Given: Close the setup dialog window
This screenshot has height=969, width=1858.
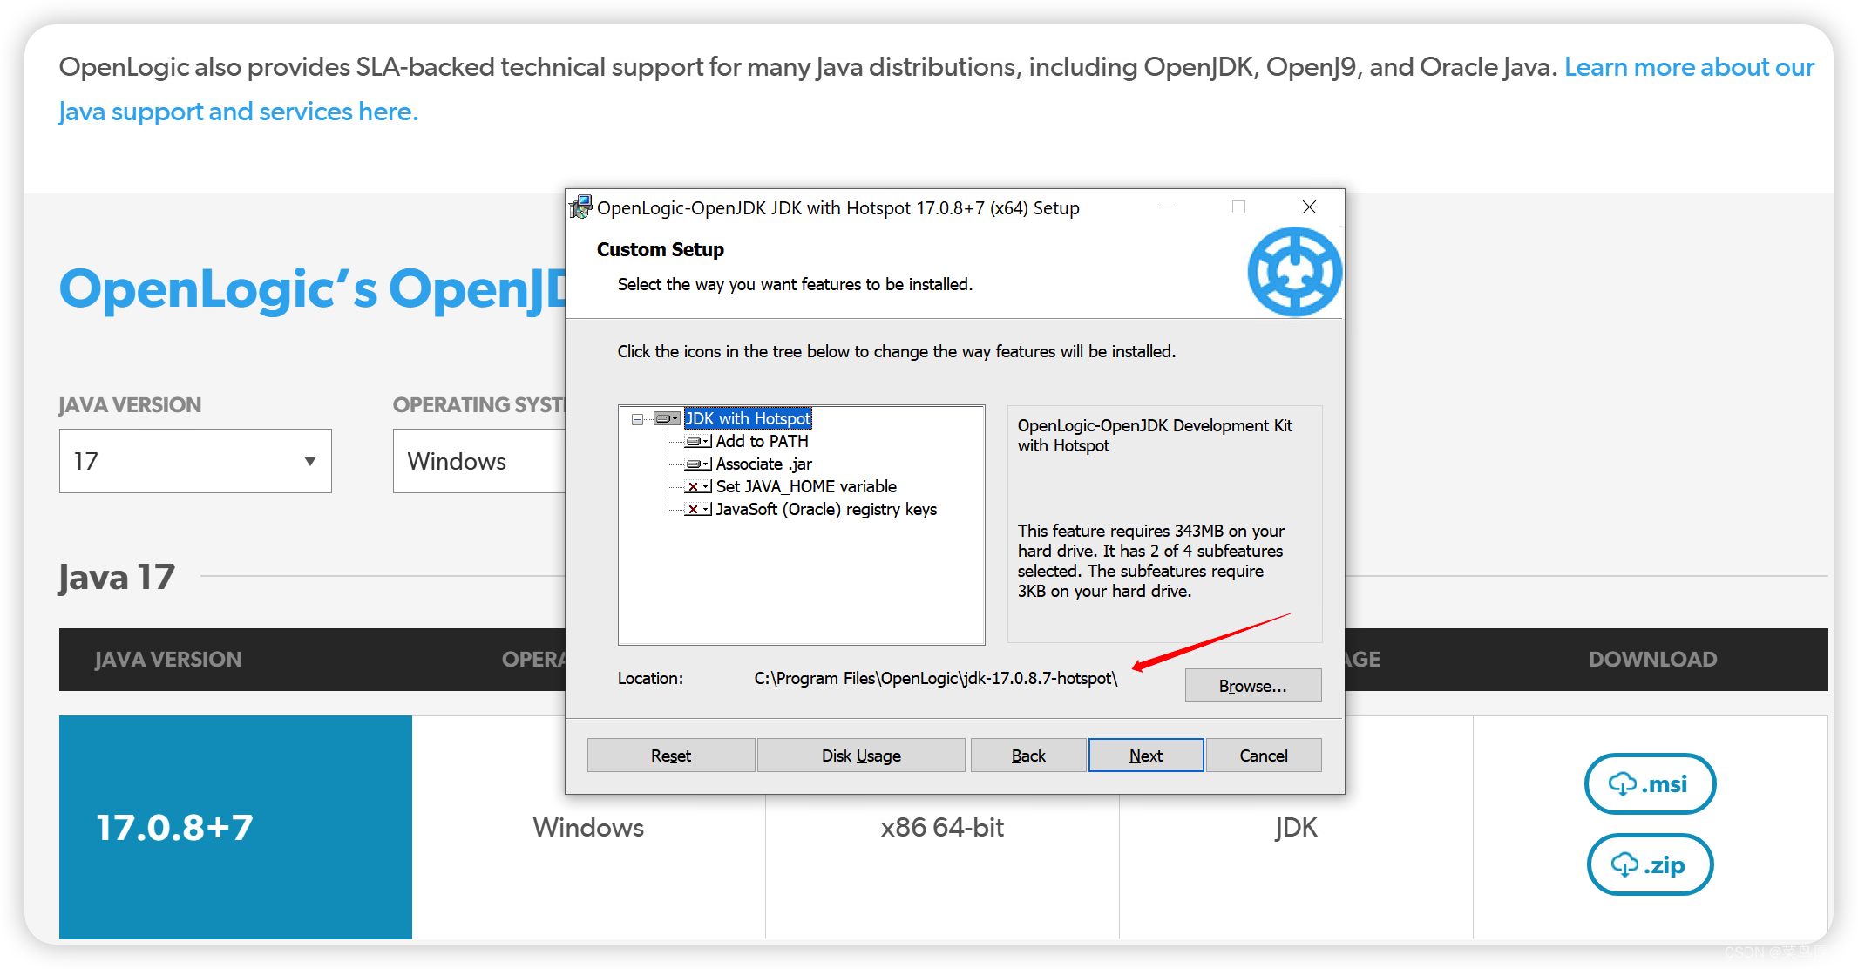Looking at the screenshot, I should point(1309,207).
